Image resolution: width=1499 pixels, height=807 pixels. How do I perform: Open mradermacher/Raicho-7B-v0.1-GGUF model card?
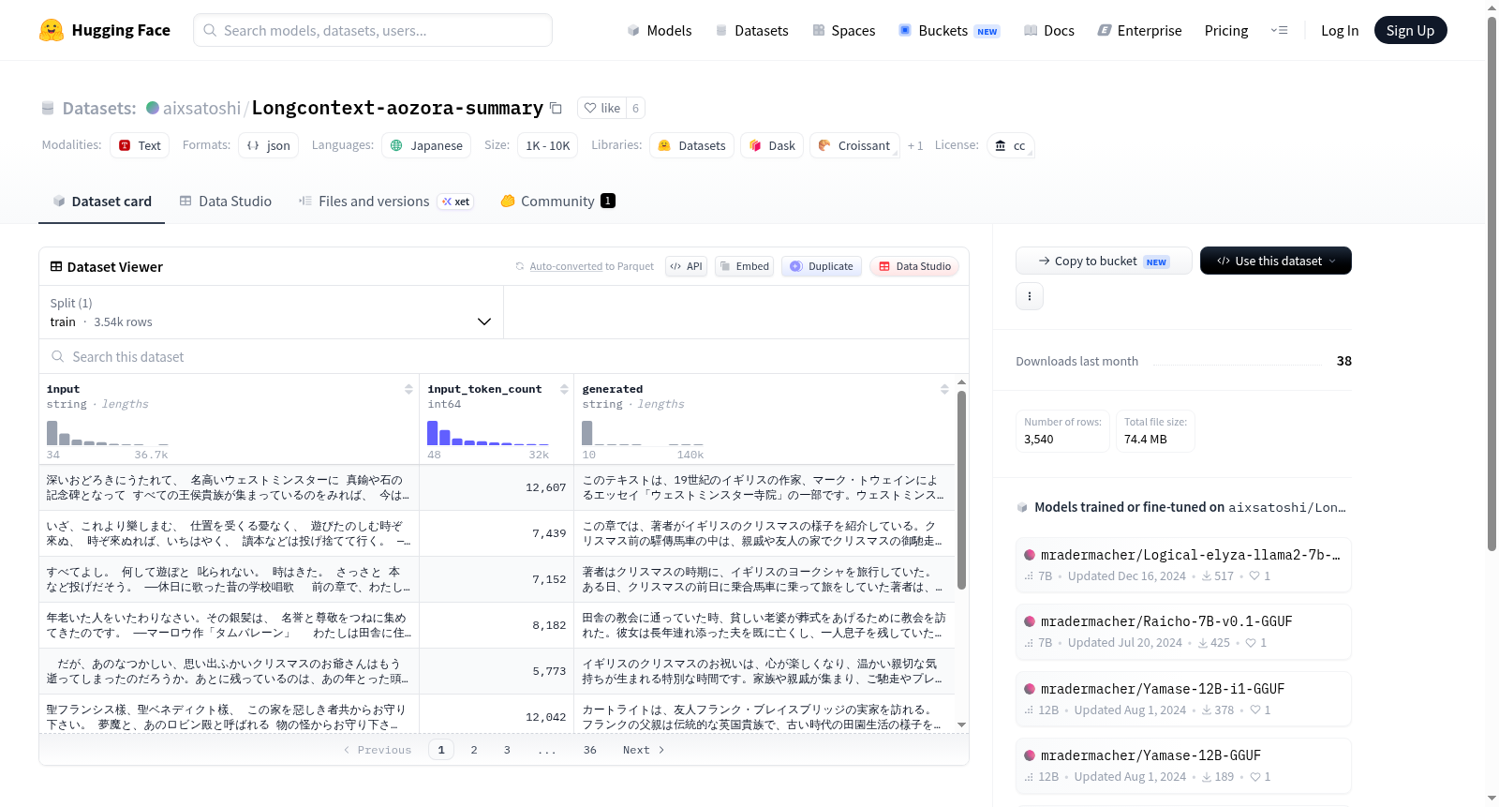point(1183,631)
